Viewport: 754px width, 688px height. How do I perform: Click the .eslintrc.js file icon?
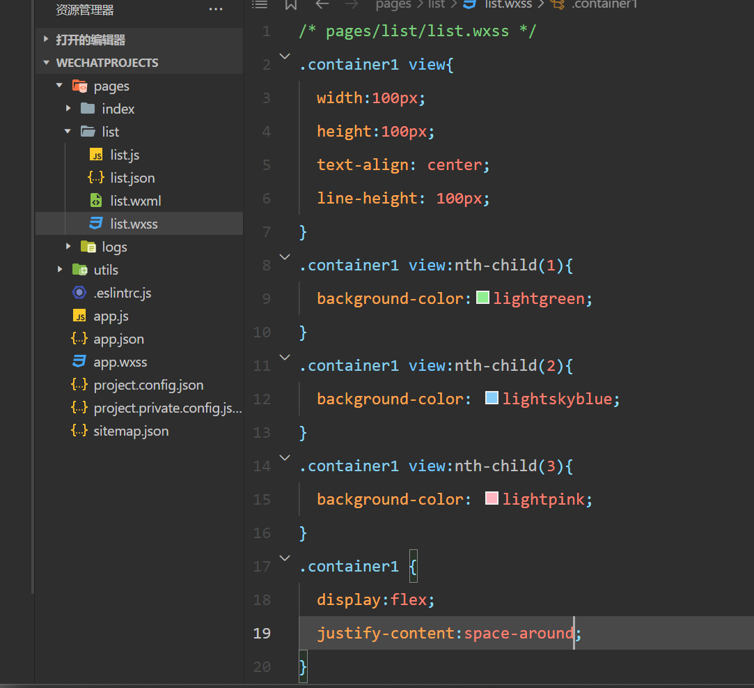click(79, 293)
